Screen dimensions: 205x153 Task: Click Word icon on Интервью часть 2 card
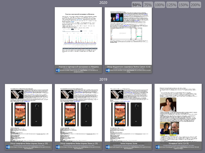pos(157,147)
